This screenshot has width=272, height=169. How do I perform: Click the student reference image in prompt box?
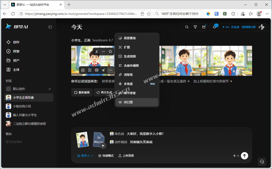click(83, 140)
